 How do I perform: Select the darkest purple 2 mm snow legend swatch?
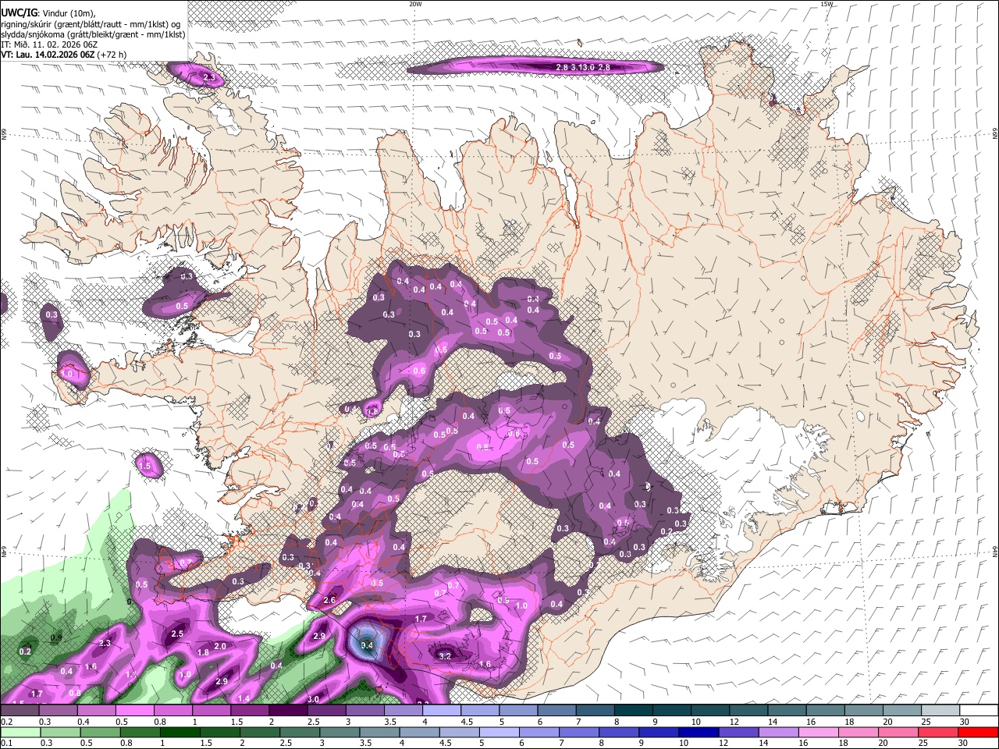pos(287,711)
